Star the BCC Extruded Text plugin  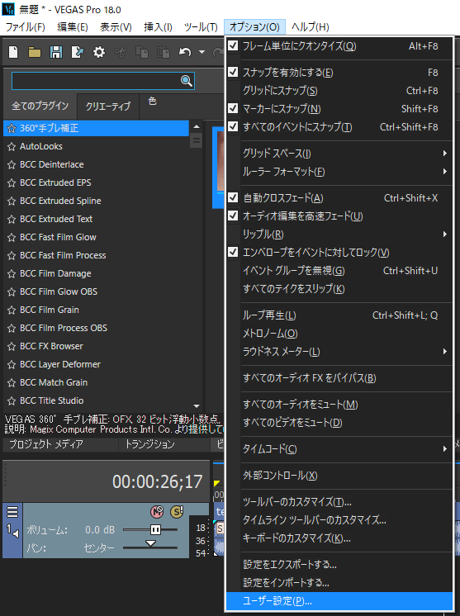(x=12, y=219)
